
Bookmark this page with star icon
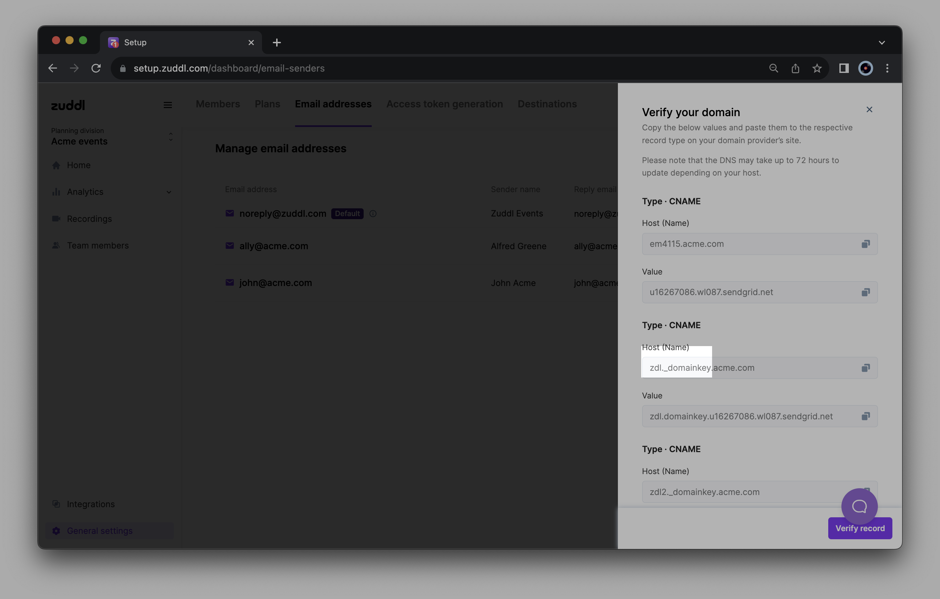(817, 69)
